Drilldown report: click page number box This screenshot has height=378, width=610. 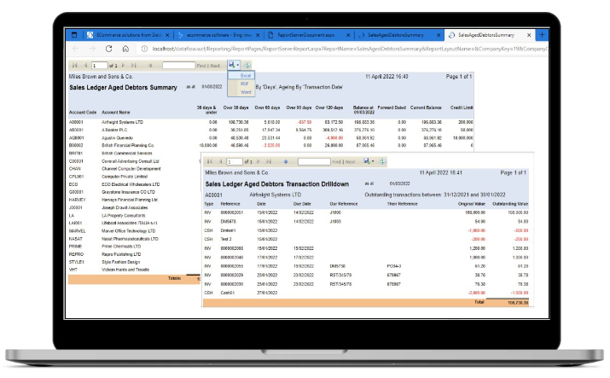235,161
